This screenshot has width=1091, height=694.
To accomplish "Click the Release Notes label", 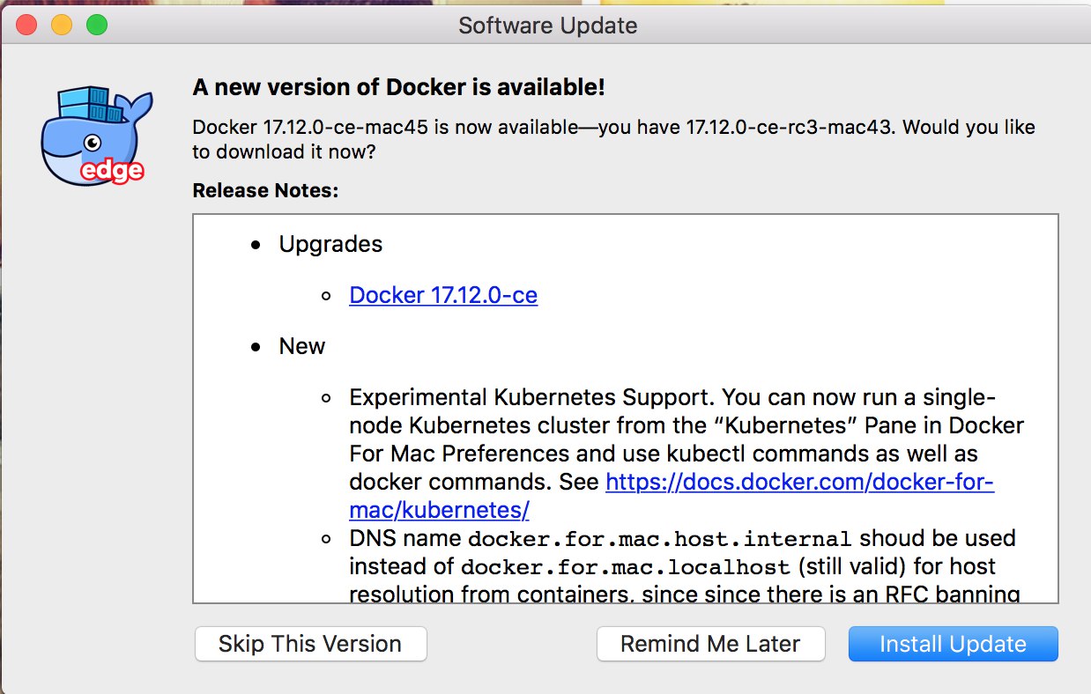I will click(265, 190).
